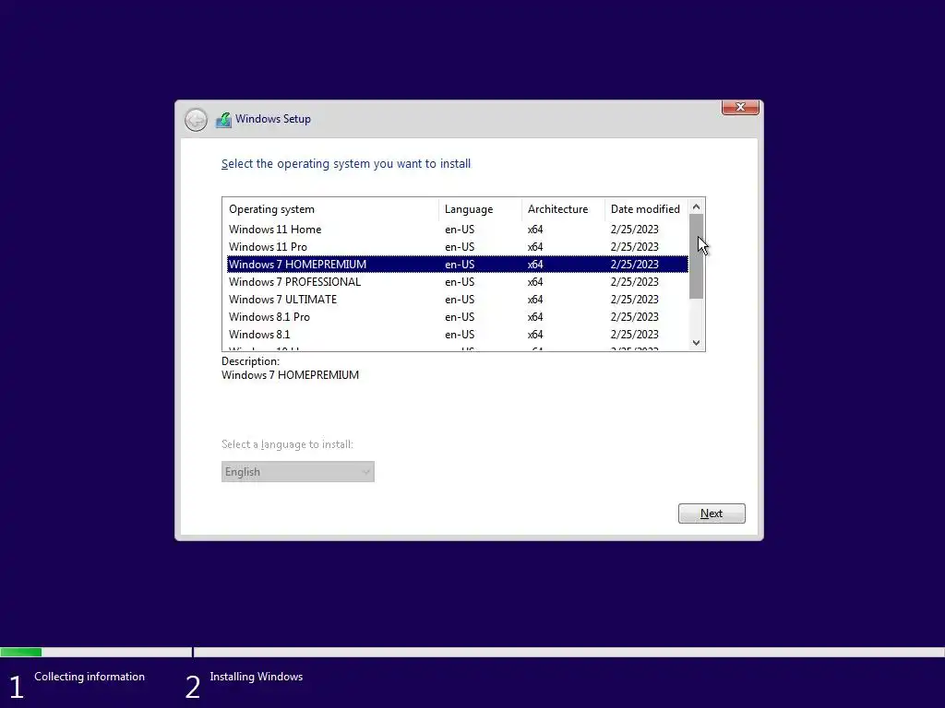Viewport: 945px width, 708px height.
Task: Select Windows 11 Home row
Action: [x=458, y=230]
